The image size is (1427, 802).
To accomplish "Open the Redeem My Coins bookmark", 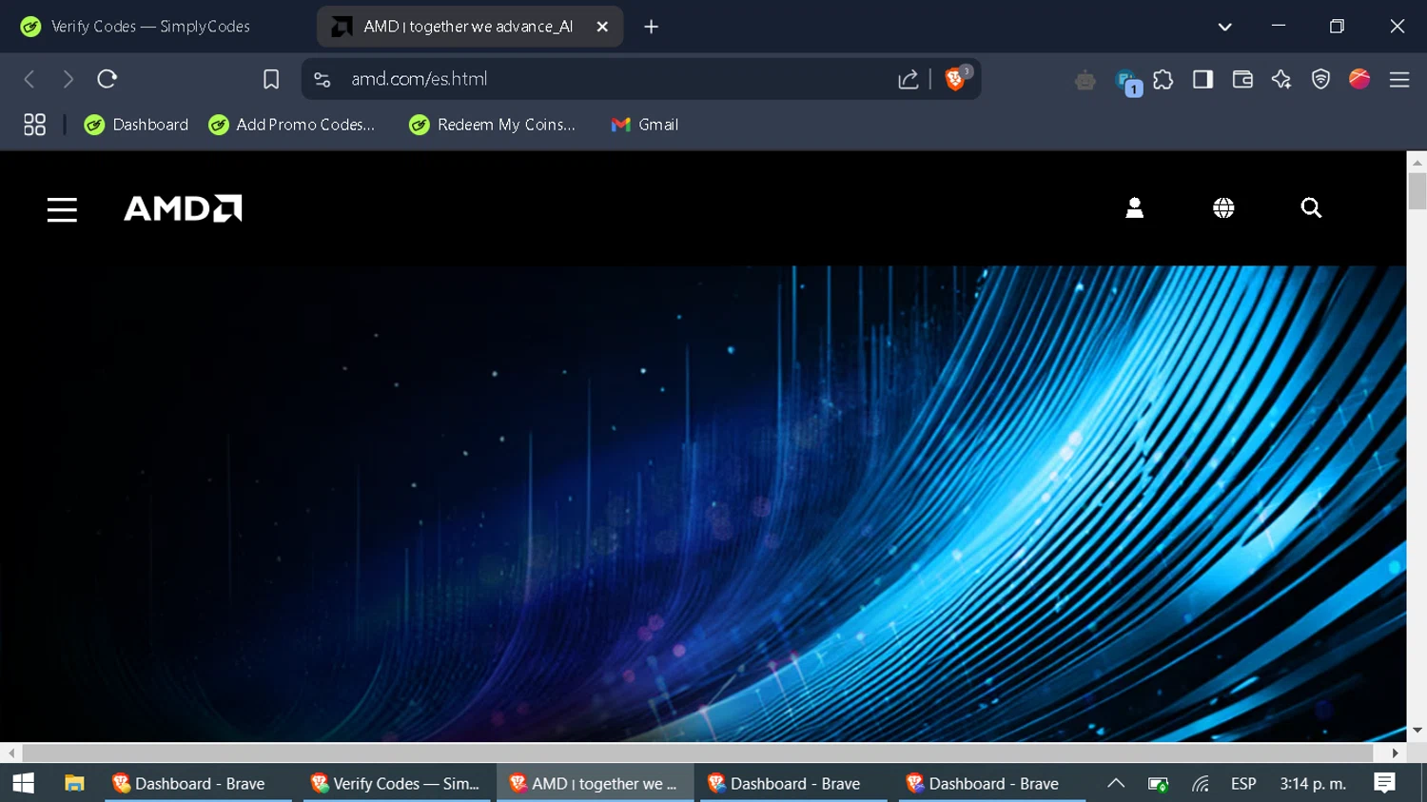I will (492, 125).
